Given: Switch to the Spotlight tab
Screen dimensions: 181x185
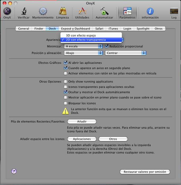Looking at the screenshot, I should (x=143, y=29).
